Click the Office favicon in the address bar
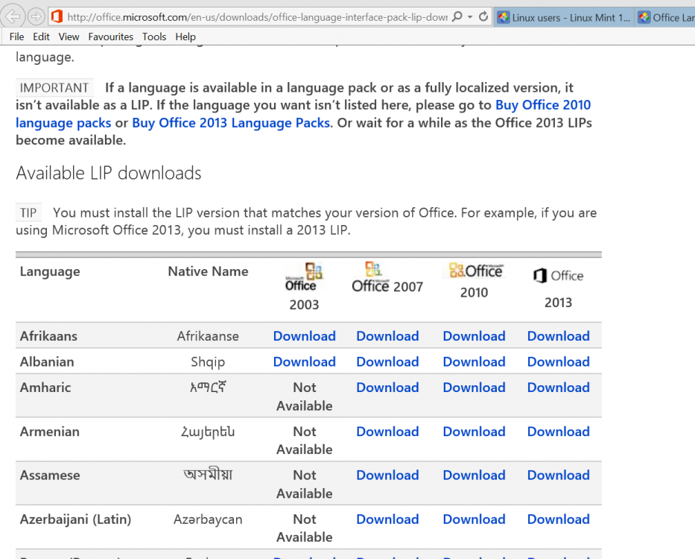 click(x=58, y=16)
